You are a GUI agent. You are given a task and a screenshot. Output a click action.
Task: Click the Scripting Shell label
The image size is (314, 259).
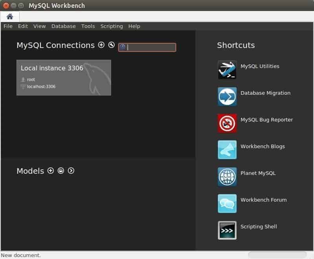259,227
